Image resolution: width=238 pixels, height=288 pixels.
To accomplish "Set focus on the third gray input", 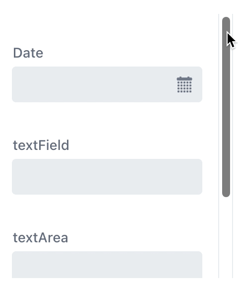I will (107, 265).
